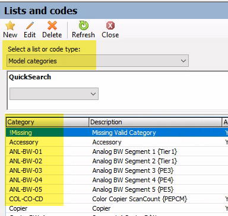Select the Accessory category cell
Screen dimensions: 228x216
(24, 142)
